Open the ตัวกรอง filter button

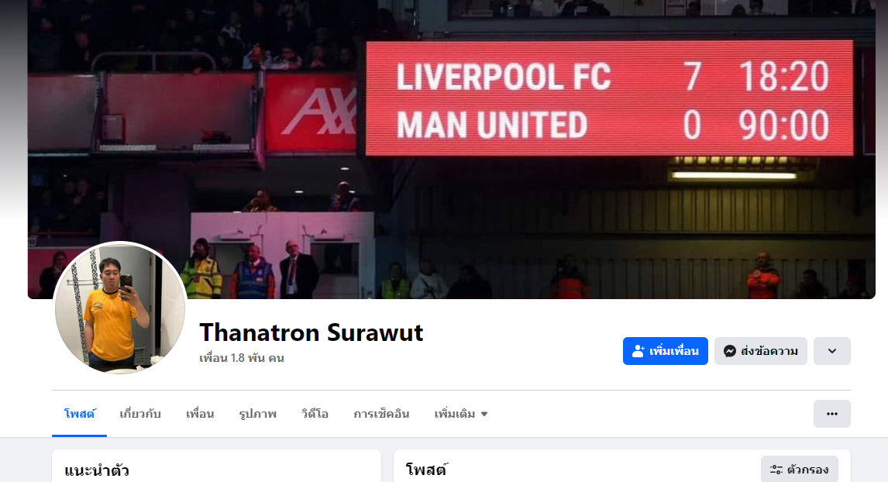[799, 470]
